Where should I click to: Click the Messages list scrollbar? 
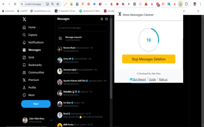tap(111, 58)
